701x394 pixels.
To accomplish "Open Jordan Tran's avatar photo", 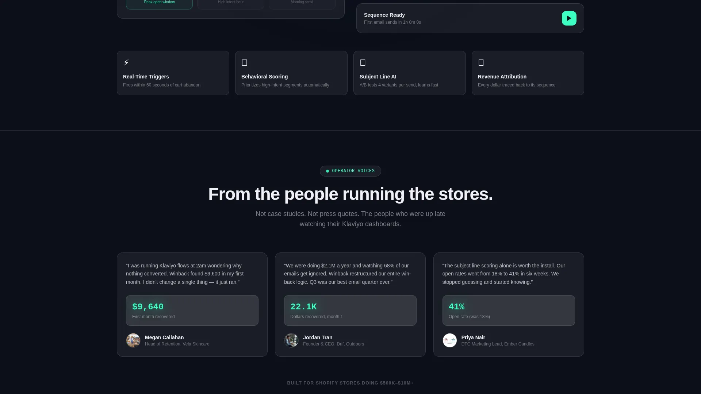I will click(291, 340).
